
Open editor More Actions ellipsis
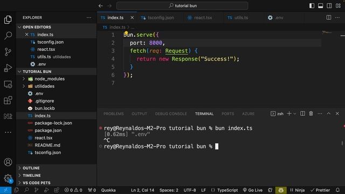click(x=337, y=18)
